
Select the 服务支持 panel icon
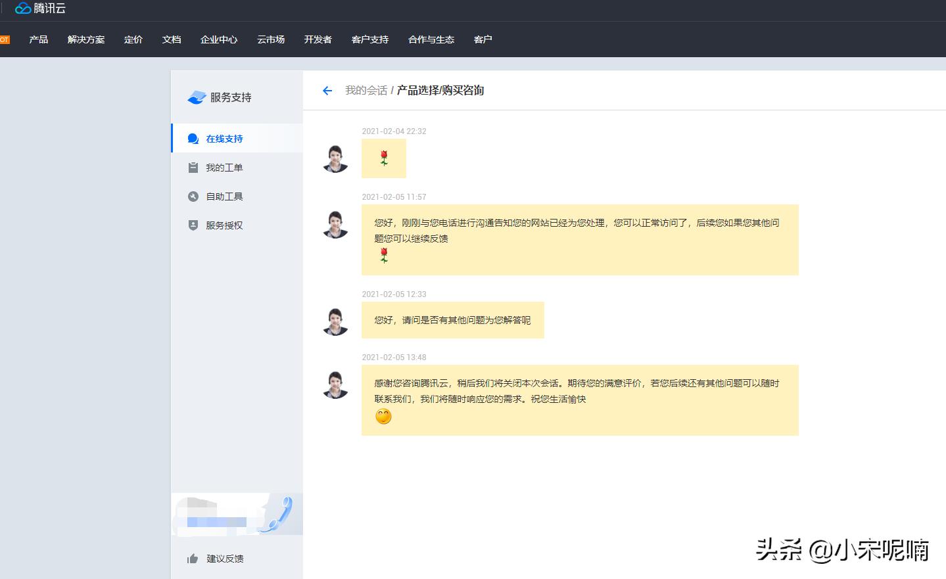197,97
